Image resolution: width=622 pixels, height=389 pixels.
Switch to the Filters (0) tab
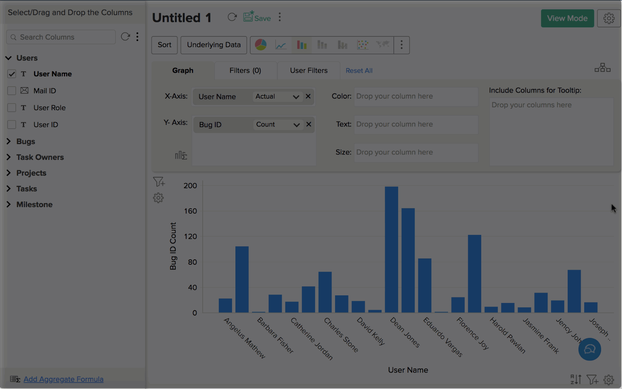click(245, 71)
